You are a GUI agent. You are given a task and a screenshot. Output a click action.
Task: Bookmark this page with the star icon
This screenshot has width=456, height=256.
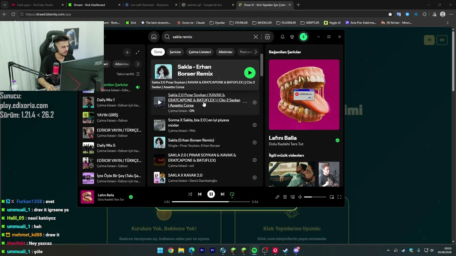coord(390,14)
